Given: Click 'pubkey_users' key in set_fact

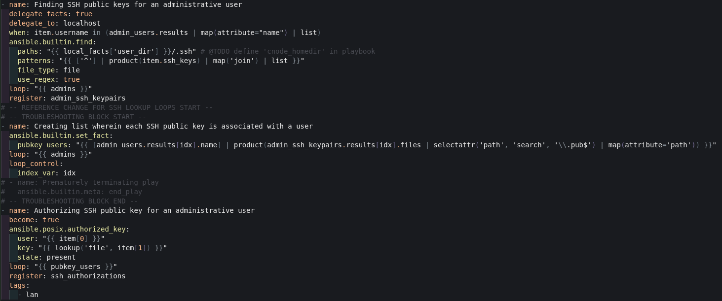Looking at the screenshot, I should pyautogui.click(x=42, y=145).
